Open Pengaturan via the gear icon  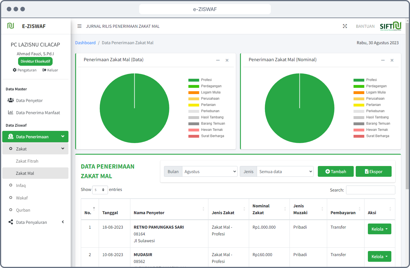click(x=15, y=70)
